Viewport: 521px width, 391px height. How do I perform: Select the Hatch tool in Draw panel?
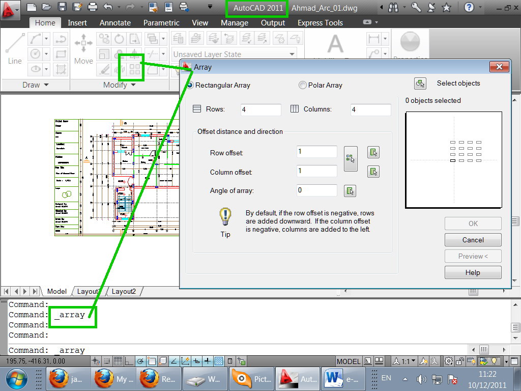[61, 69]
